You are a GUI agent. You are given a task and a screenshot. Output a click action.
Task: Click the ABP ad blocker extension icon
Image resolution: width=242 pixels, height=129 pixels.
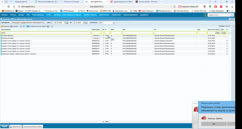[x=221, y=7]
